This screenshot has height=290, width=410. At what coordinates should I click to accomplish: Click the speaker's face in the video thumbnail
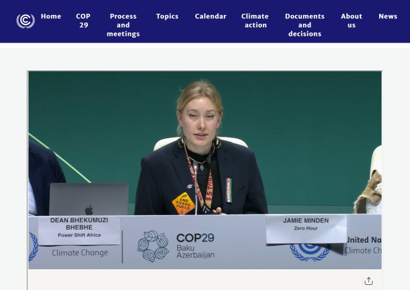click(199, 117)
